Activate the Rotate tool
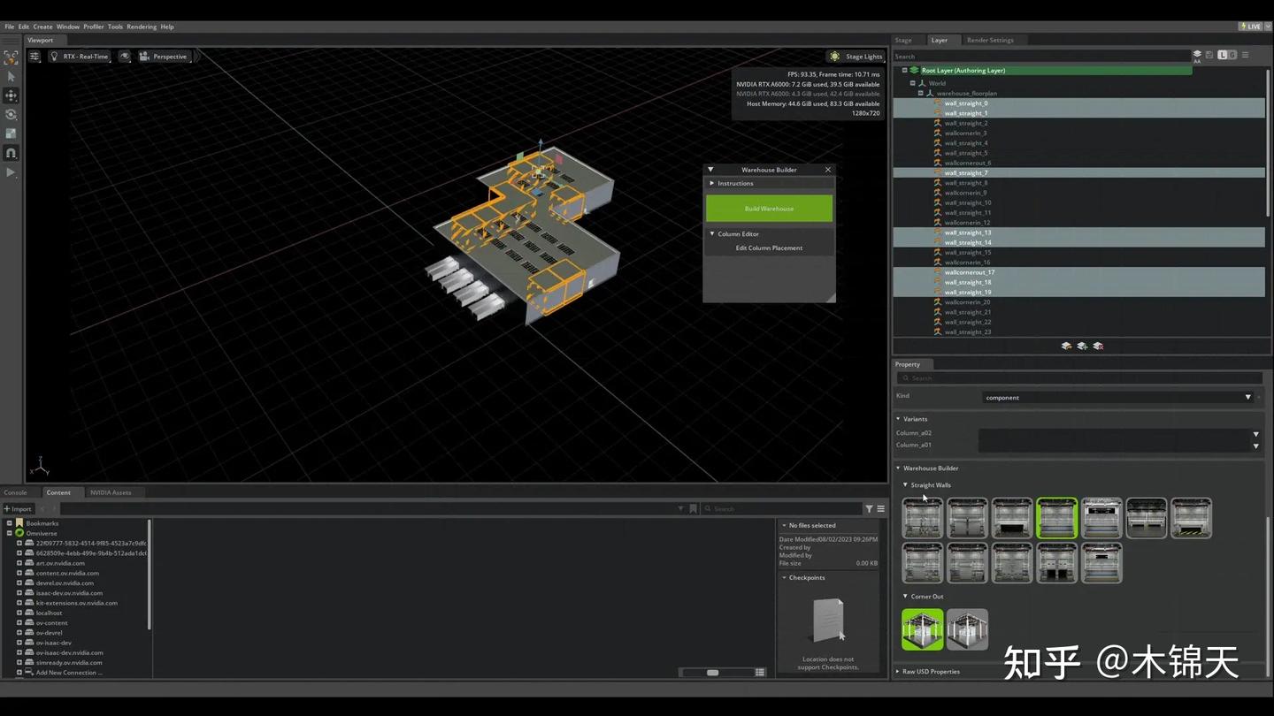Viewport: 1274px width, 716px height. point(12,114)
